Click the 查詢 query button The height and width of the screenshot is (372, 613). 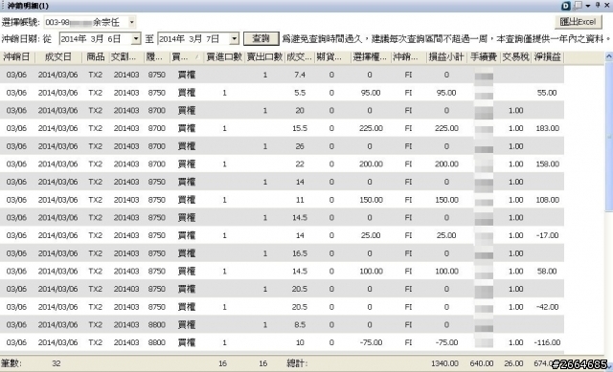coord(261,38)
